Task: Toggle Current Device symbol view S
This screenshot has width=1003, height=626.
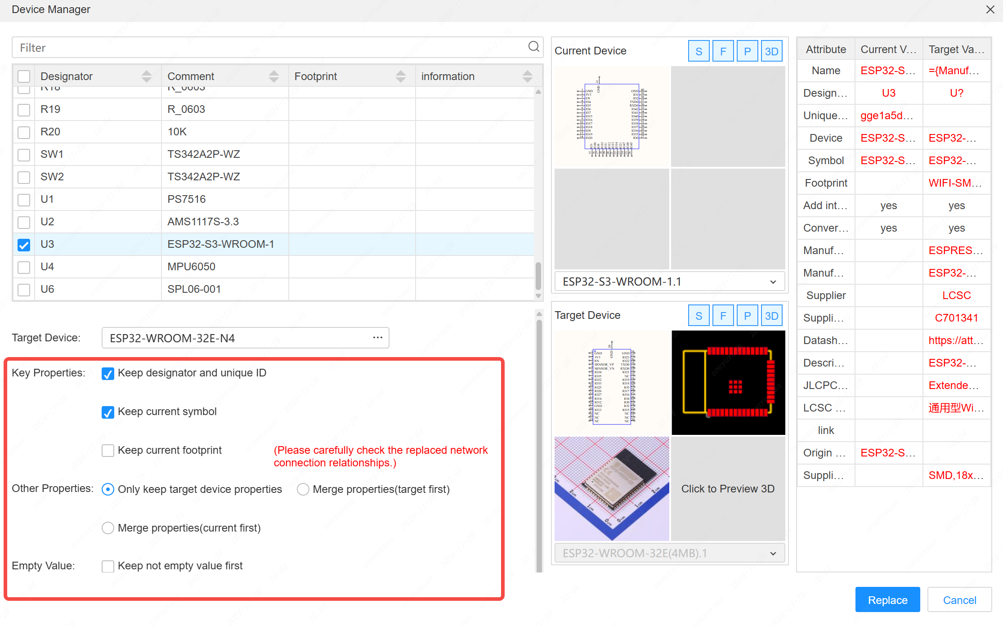Action: (x=699, y=51)
